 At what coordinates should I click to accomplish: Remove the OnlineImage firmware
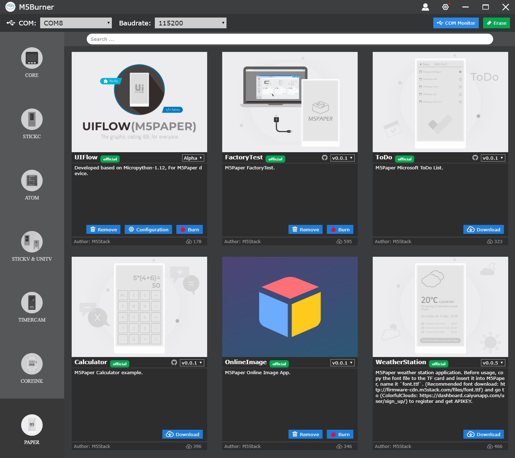305,434
